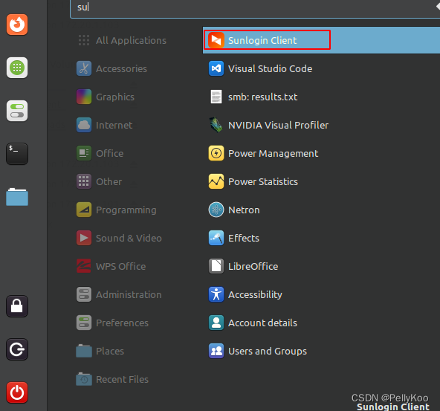Click the Effects icon
Screen dimensions: 440x411
point(216,238)
